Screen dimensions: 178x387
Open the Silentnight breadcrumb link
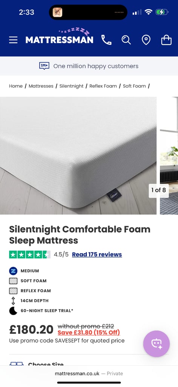pos(71,86)
